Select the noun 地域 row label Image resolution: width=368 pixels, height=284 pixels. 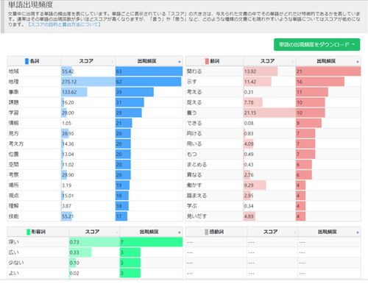pos(14,71)
